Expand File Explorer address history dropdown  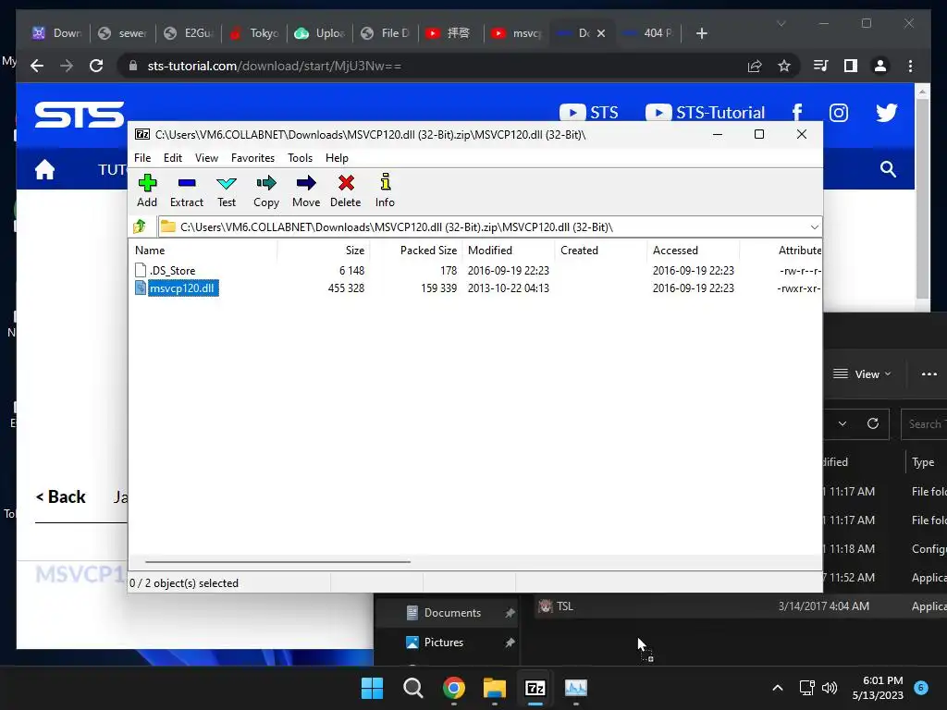[842, 423]
